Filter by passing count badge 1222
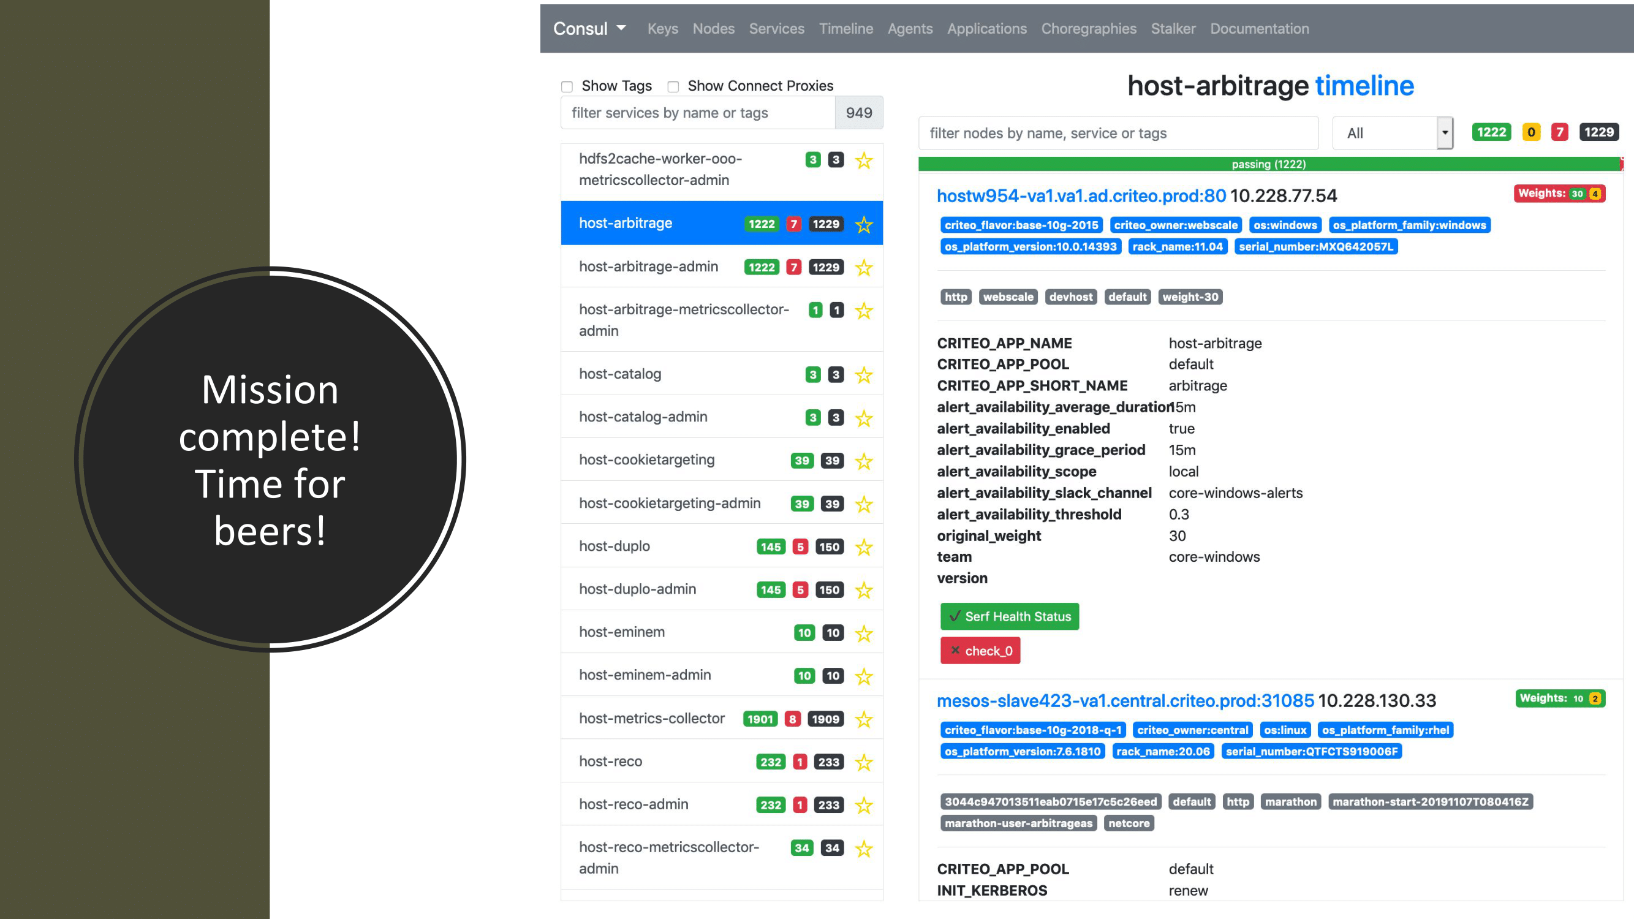The image size is (1634, 919). point(1491,132)
